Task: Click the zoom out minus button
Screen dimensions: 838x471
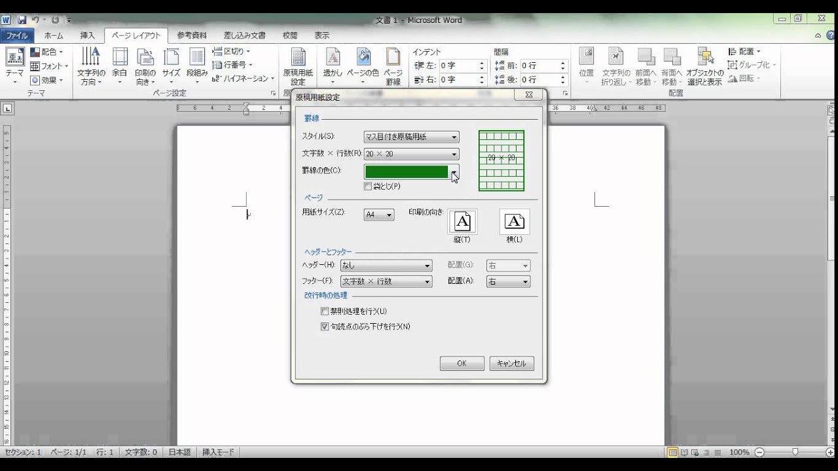Action: 759,452
